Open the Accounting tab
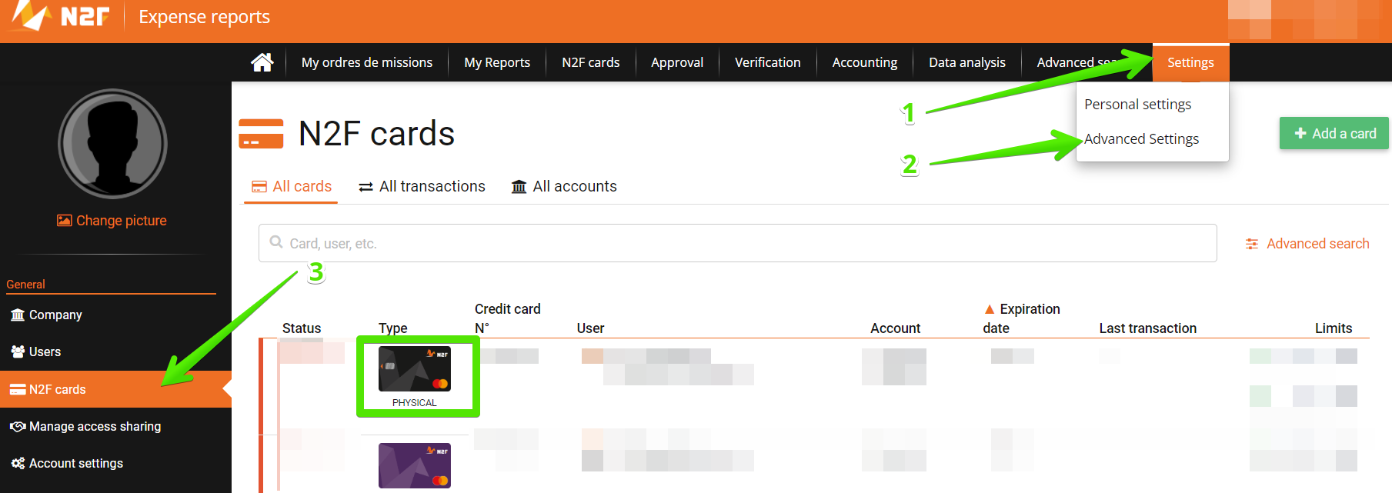Viewport: 1392px width, 493px height. click(865, 62)
